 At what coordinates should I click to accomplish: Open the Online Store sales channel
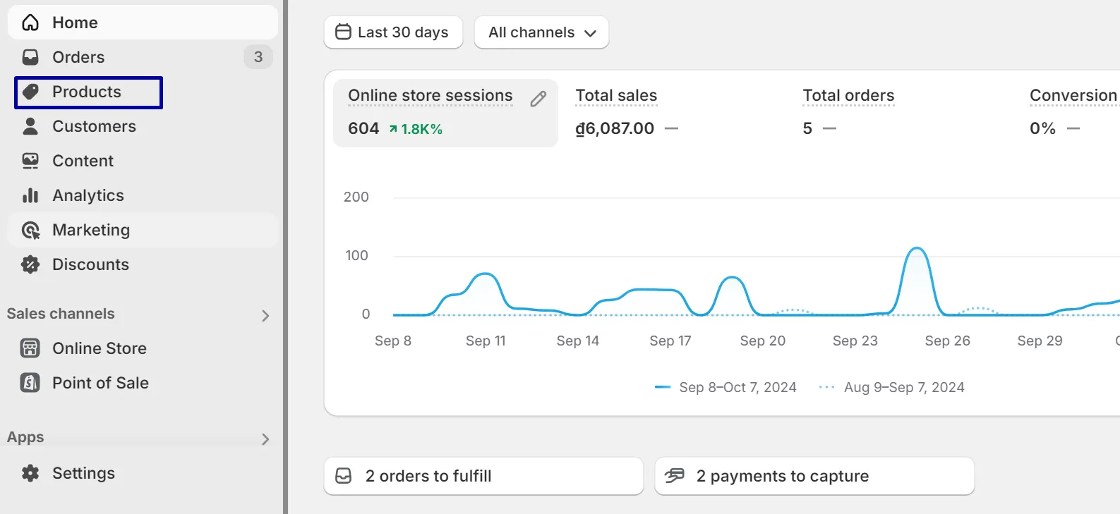tap(143, 348)
